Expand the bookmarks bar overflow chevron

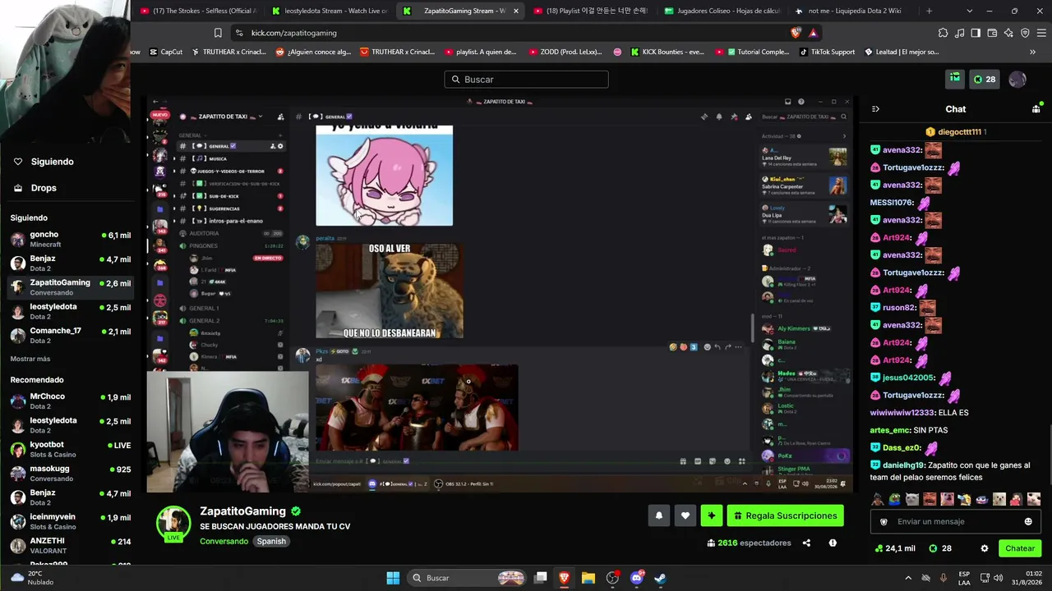pyautogui.click(x=1033, y=52)
